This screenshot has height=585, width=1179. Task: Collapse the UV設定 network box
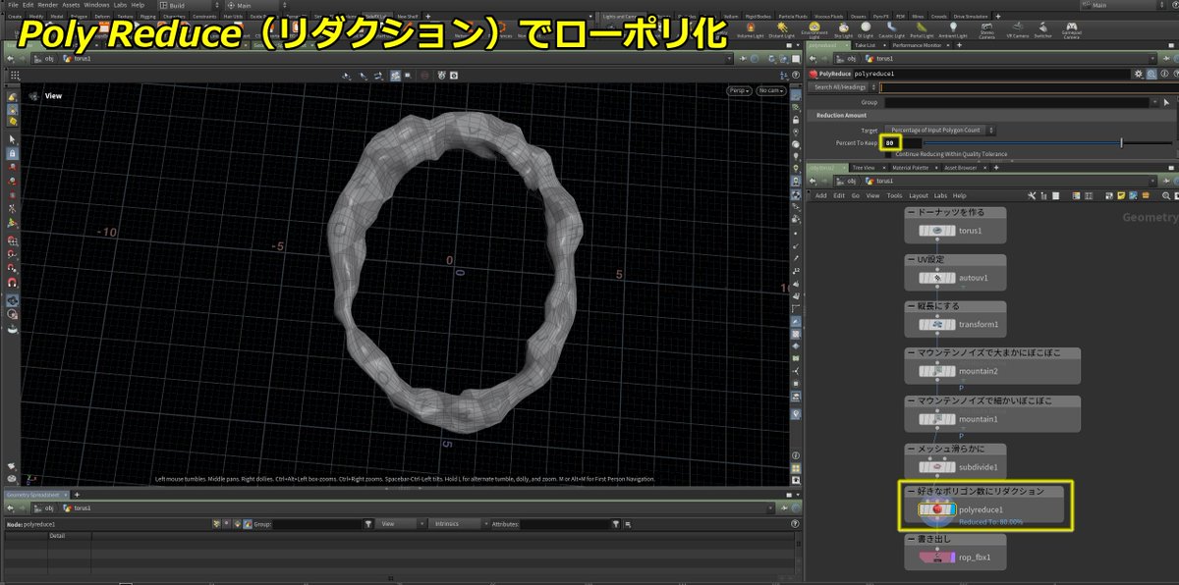tap(910, 259)
